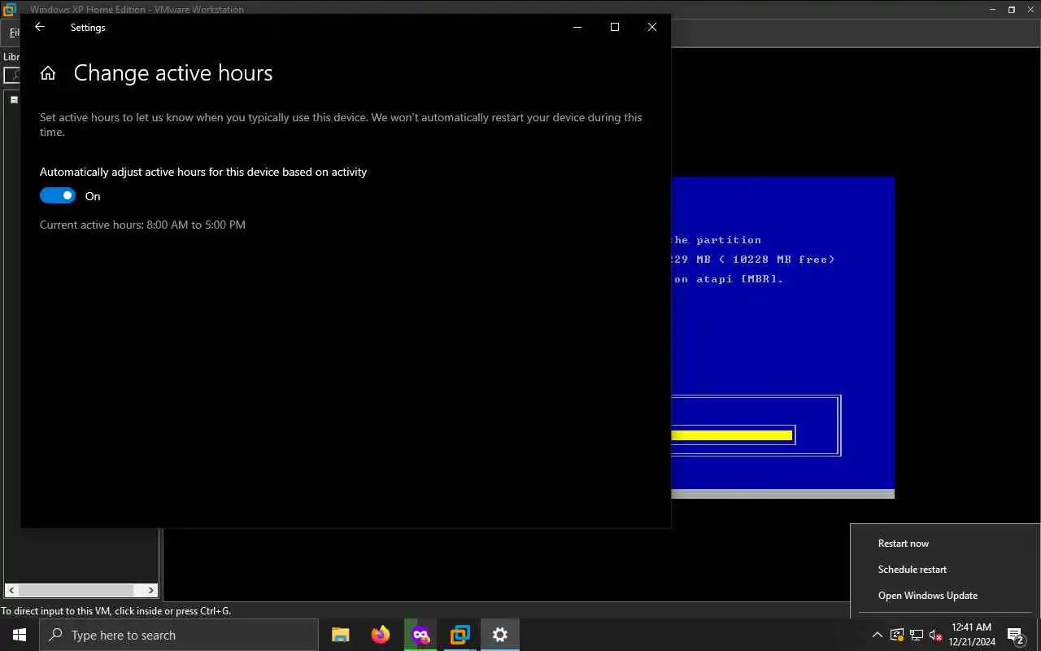The image size is (1041, 651).
Task: Click the VMware Workstation title bar icon
Action: pyautogui.click(x=9, y=9)
